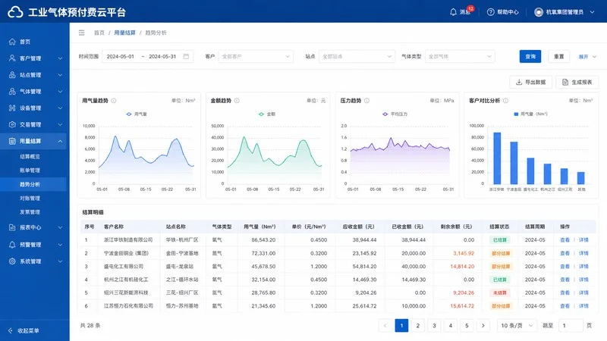
Task: Toggle the 用气量 legend in usage chart
Action: tap(137, 114)
